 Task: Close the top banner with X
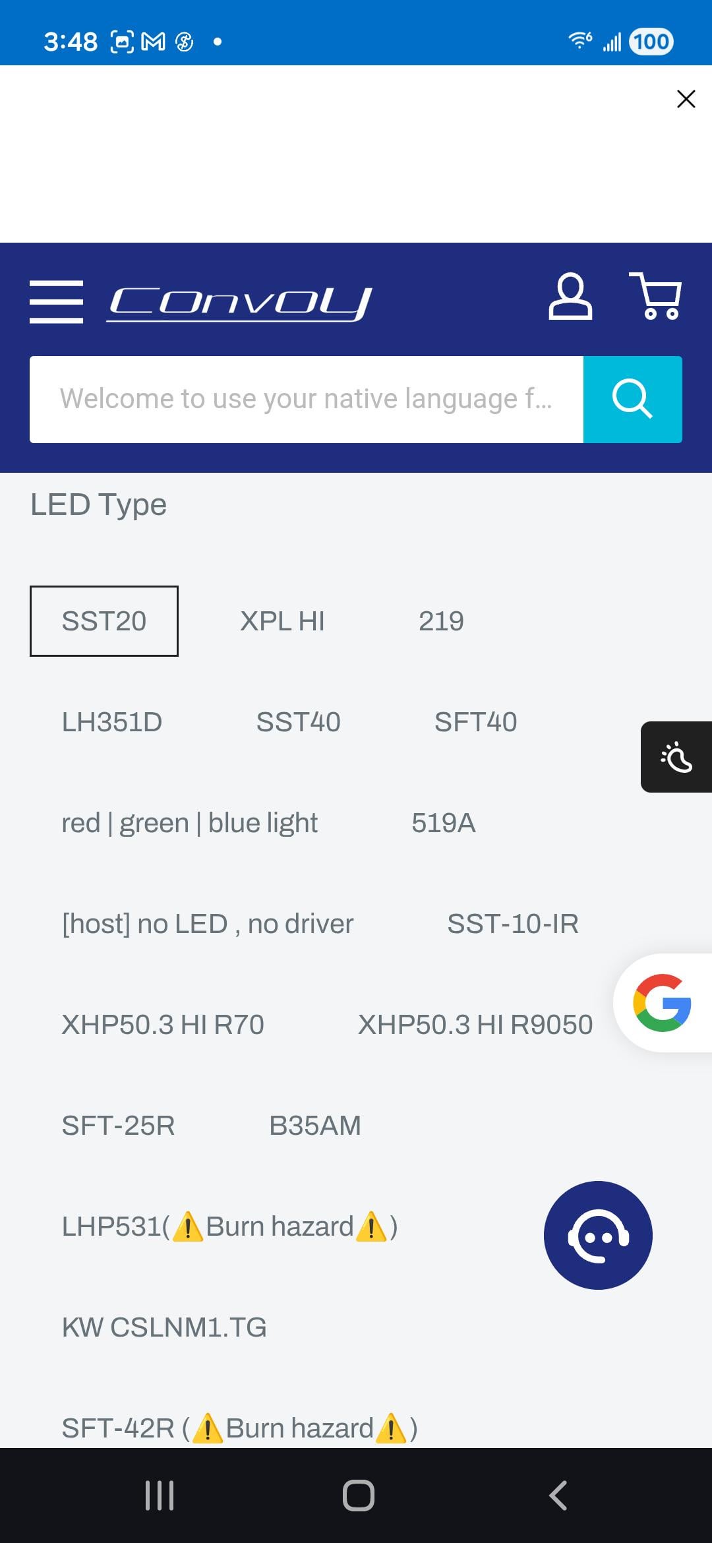pos(686,99)
